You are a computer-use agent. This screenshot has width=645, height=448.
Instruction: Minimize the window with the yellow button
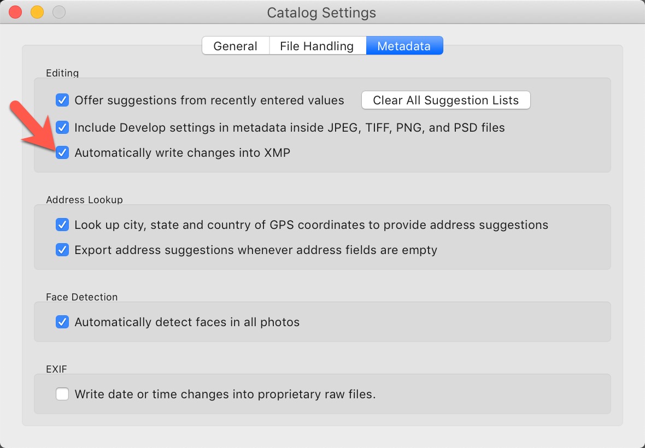[x=37, y=12]
